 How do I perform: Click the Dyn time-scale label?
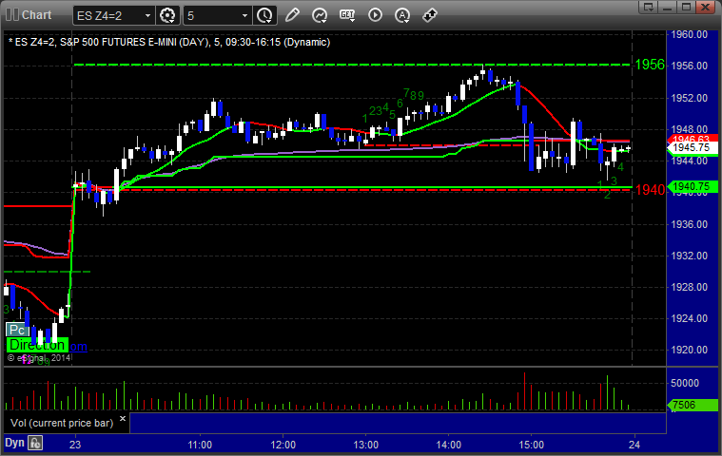pos(14,443)
